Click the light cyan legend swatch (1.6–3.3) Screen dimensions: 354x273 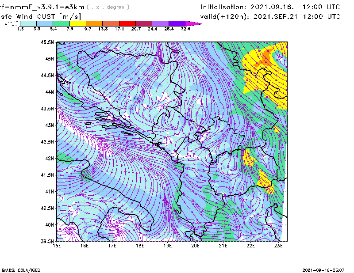pos(28,23)
